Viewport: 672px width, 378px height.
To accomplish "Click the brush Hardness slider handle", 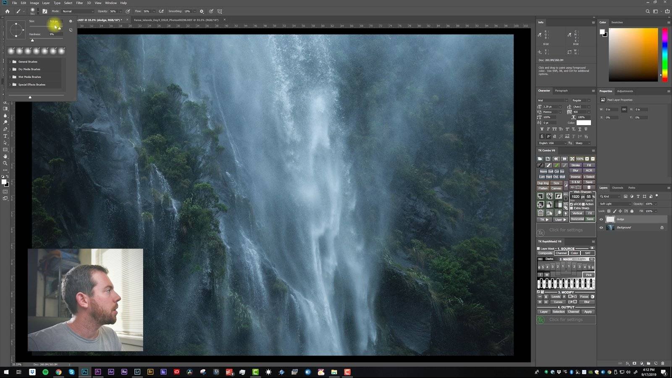I will point(32,40).
